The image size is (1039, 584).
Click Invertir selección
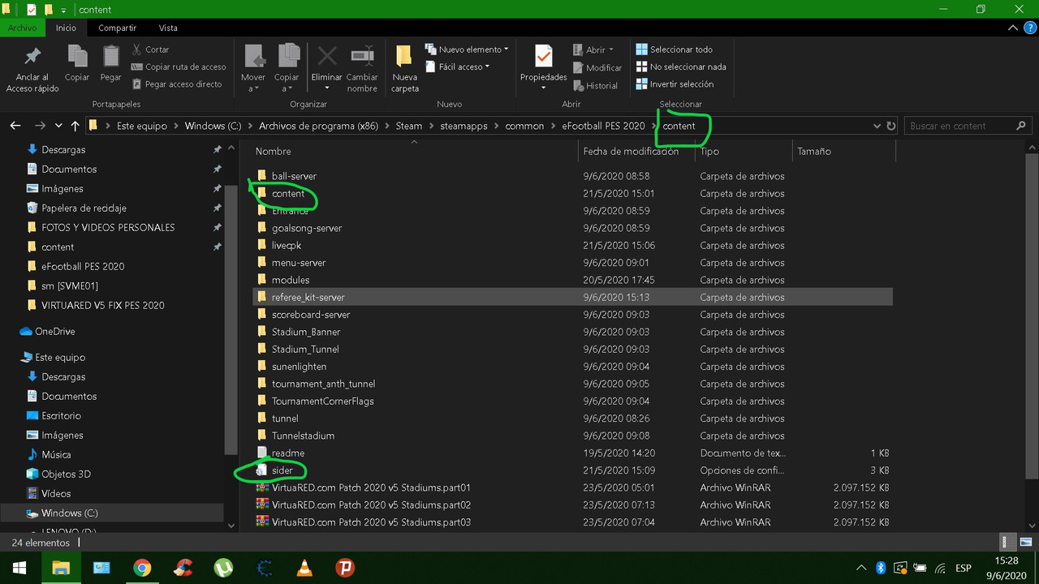point(675,84)
